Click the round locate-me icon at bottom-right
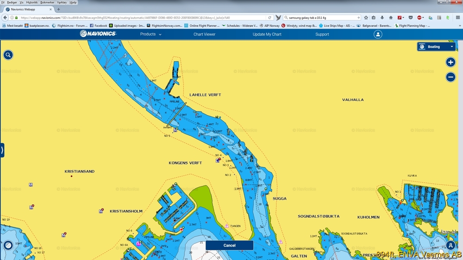Screen dimensions: 463x260 tap(450, 245)
